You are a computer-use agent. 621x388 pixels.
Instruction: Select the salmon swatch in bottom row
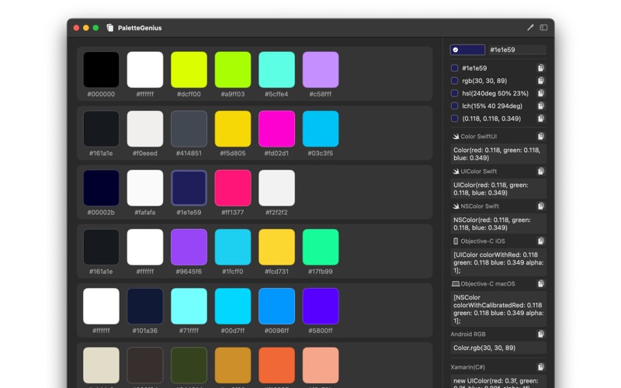click(x=321, y=365)
